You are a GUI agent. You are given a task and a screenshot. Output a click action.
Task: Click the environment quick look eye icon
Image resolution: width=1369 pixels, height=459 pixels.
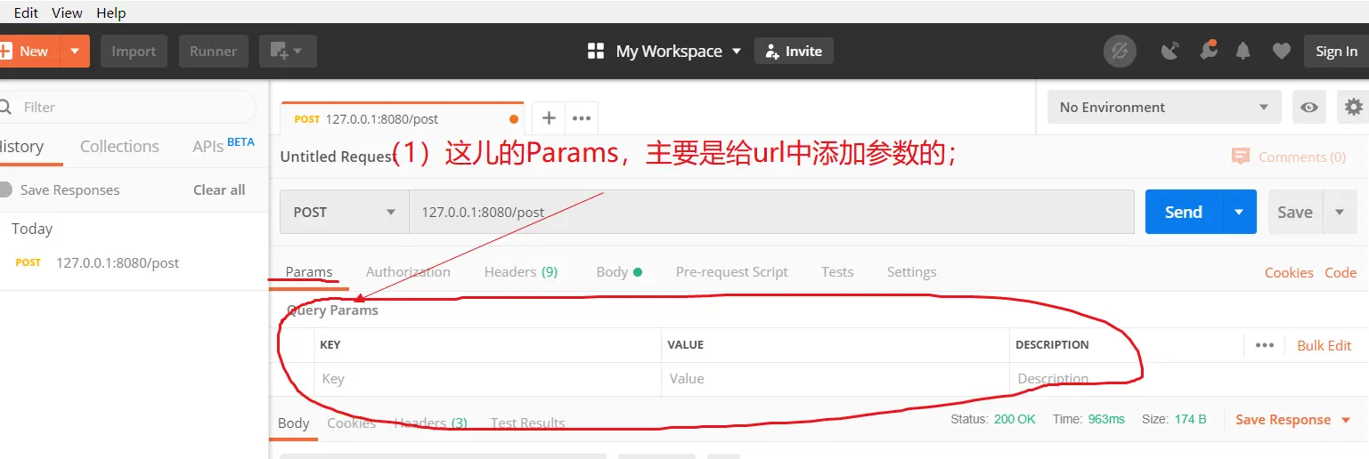coord(1309,107)
